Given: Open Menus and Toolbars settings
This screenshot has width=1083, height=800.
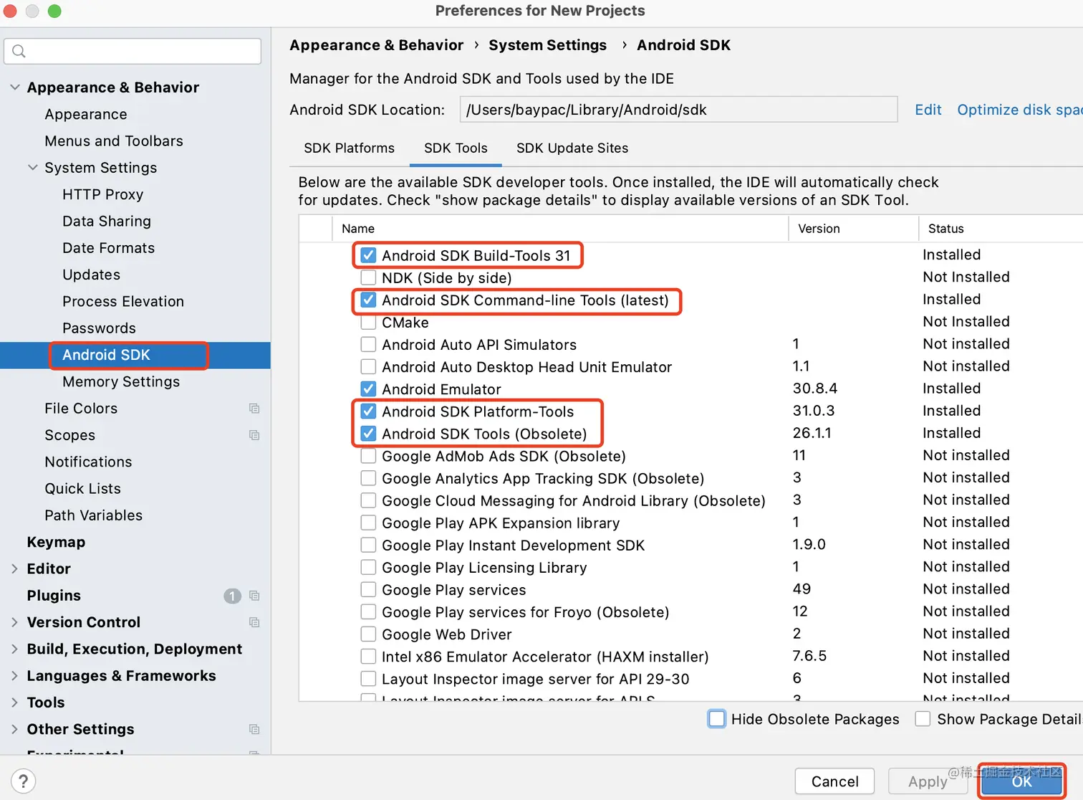Looking at the screenshot, I should pyautogui.click(x=114, y=141).
